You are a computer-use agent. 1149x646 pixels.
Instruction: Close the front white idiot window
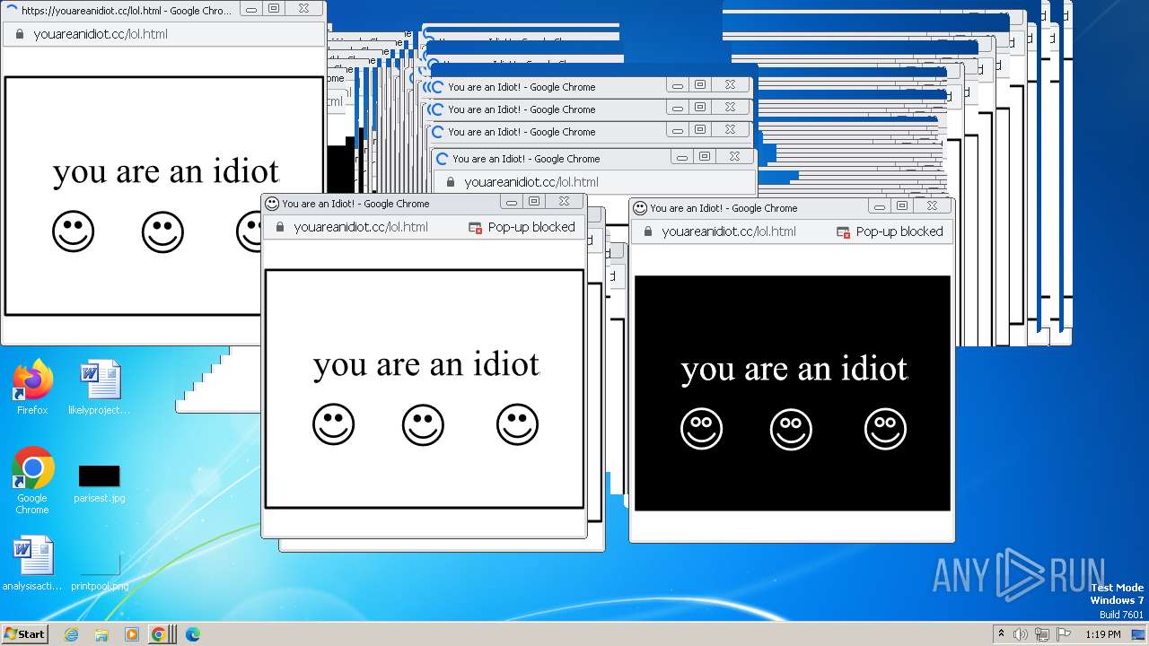[x=564, y=202]
